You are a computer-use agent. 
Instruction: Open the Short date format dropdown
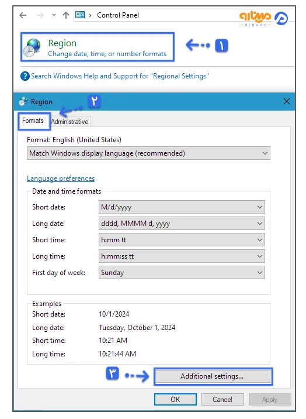tap(182, 207)
